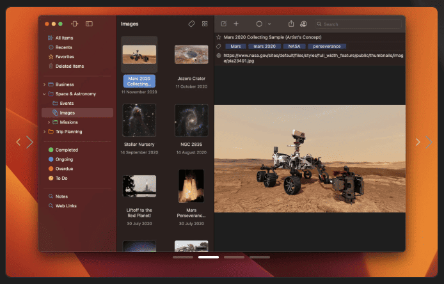Expand the Business folder chevron
This screenshot has width=444, height=284.
click(x=44, y=84)
